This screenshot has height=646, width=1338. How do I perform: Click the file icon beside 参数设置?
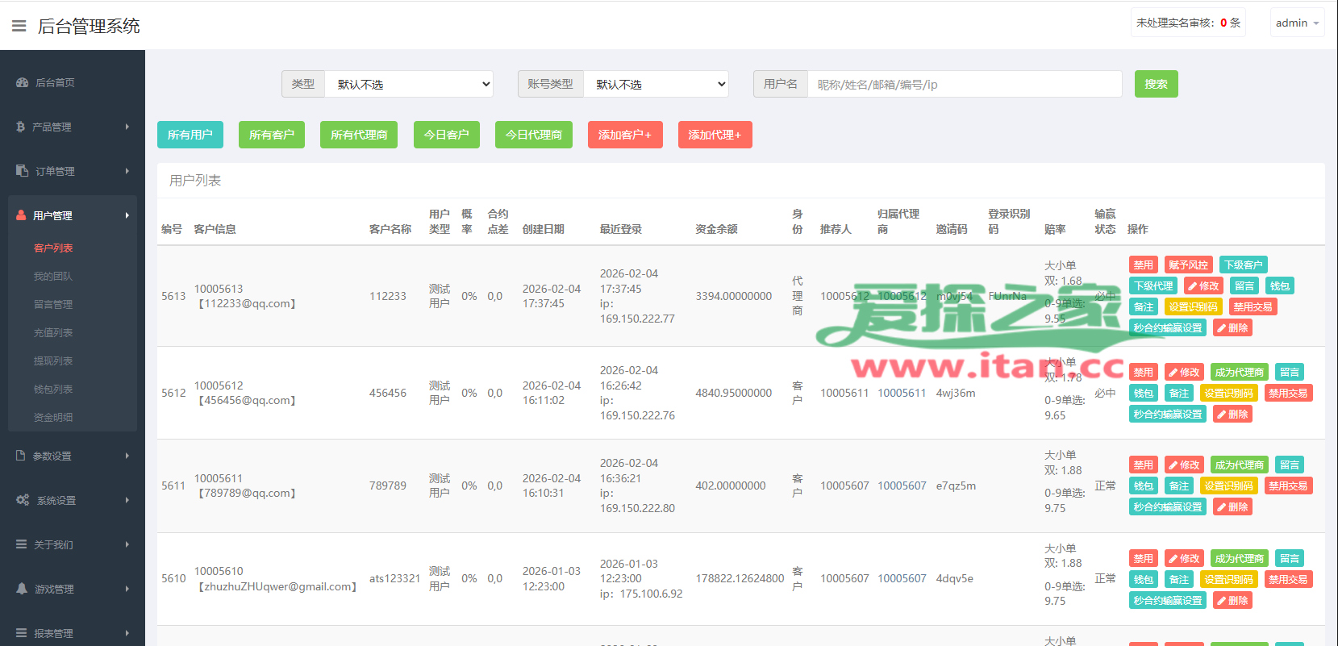coord(21,456)
